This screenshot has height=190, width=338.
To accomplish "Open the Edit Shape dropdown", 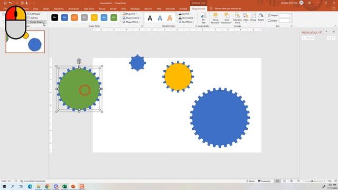I will [x=34, y=14].
